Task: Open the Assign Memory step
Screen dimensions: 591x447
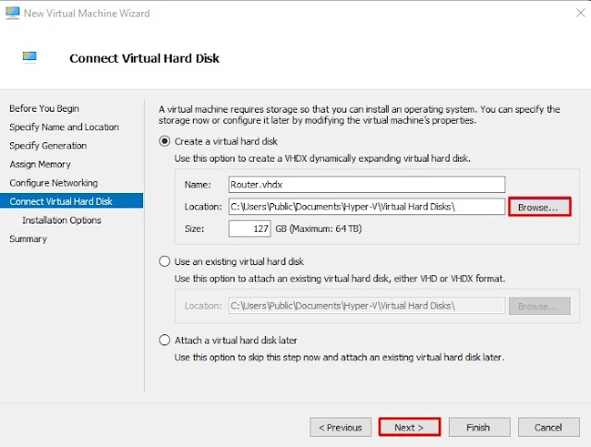Action: pyautogui.click(x=41, y=164)
